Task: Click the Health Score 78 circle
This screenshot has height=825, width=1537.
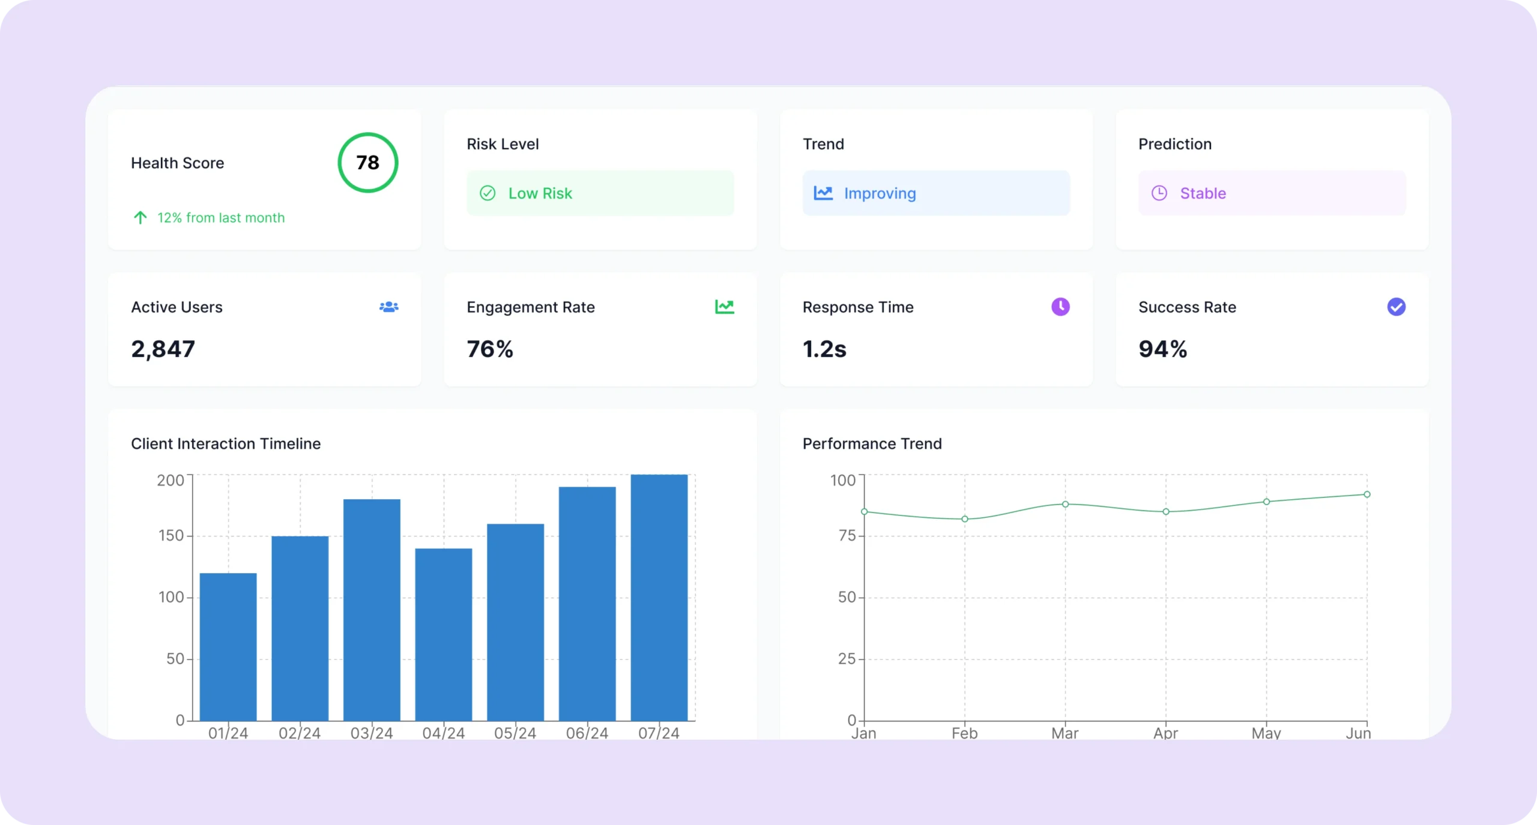Action: coord(368,163)
